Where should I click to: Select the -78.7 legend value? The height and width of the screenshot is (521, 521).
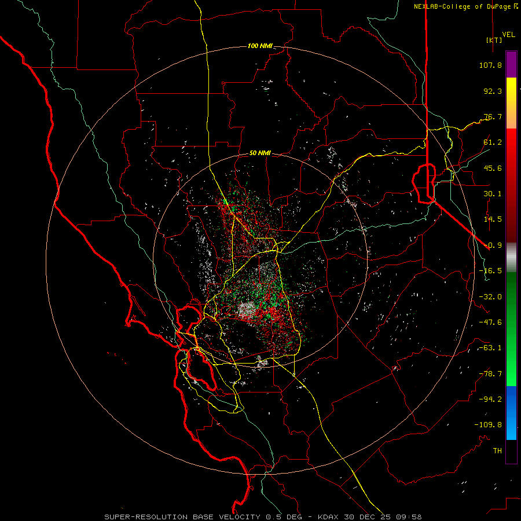490,374
